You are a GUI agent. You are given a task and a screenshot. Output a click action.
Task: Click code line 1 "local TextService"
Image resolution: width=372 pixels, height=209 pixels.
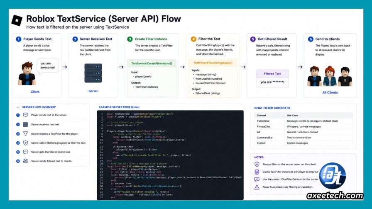(140, 114)
